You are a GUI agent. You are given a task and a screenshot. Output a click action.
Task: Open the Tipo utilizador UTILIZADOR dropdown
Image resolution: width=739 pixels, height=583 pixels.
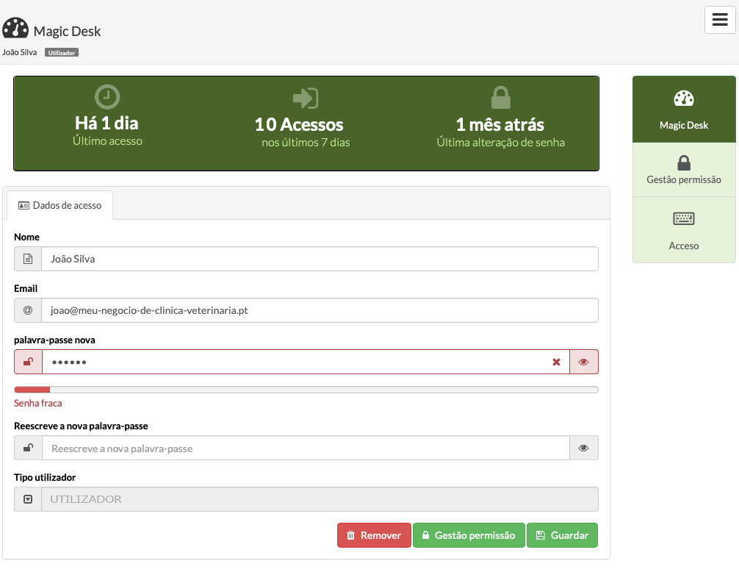(x=320, y=499)
